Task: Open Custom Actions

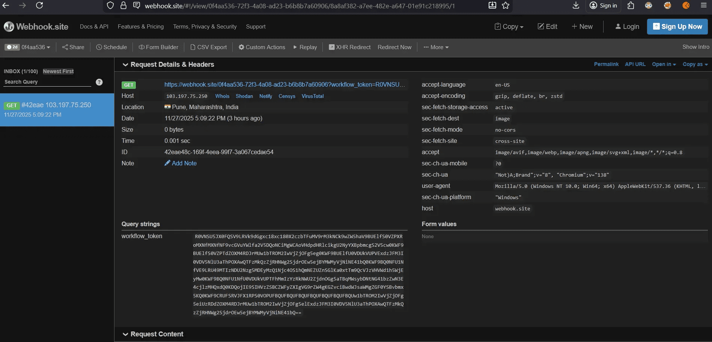Action: (262, 47)
